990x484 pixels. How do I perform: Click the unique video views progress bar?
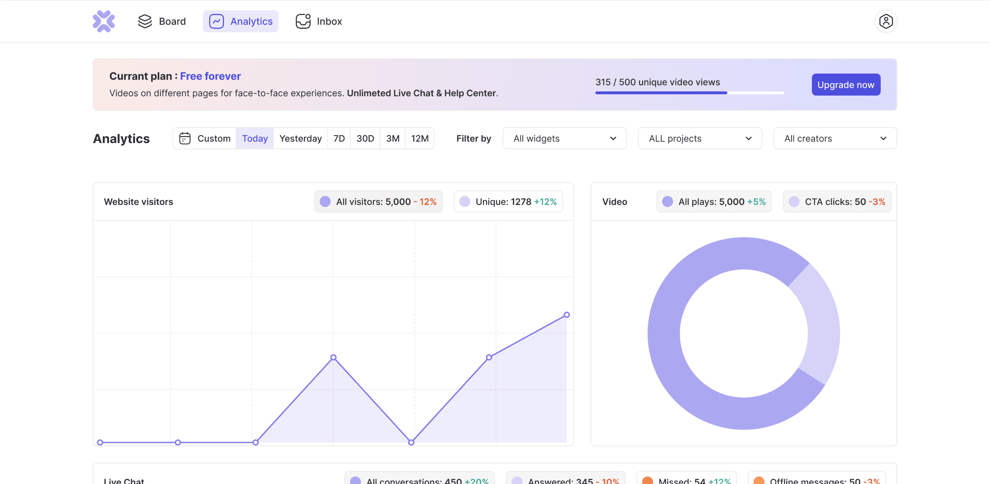pos(689,93)
